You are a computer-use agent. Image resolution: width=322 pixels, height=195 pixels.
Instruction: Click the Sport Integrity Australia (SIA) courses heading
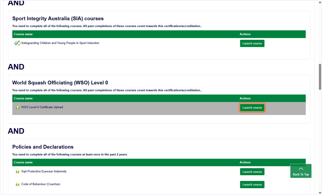[58, 19]
